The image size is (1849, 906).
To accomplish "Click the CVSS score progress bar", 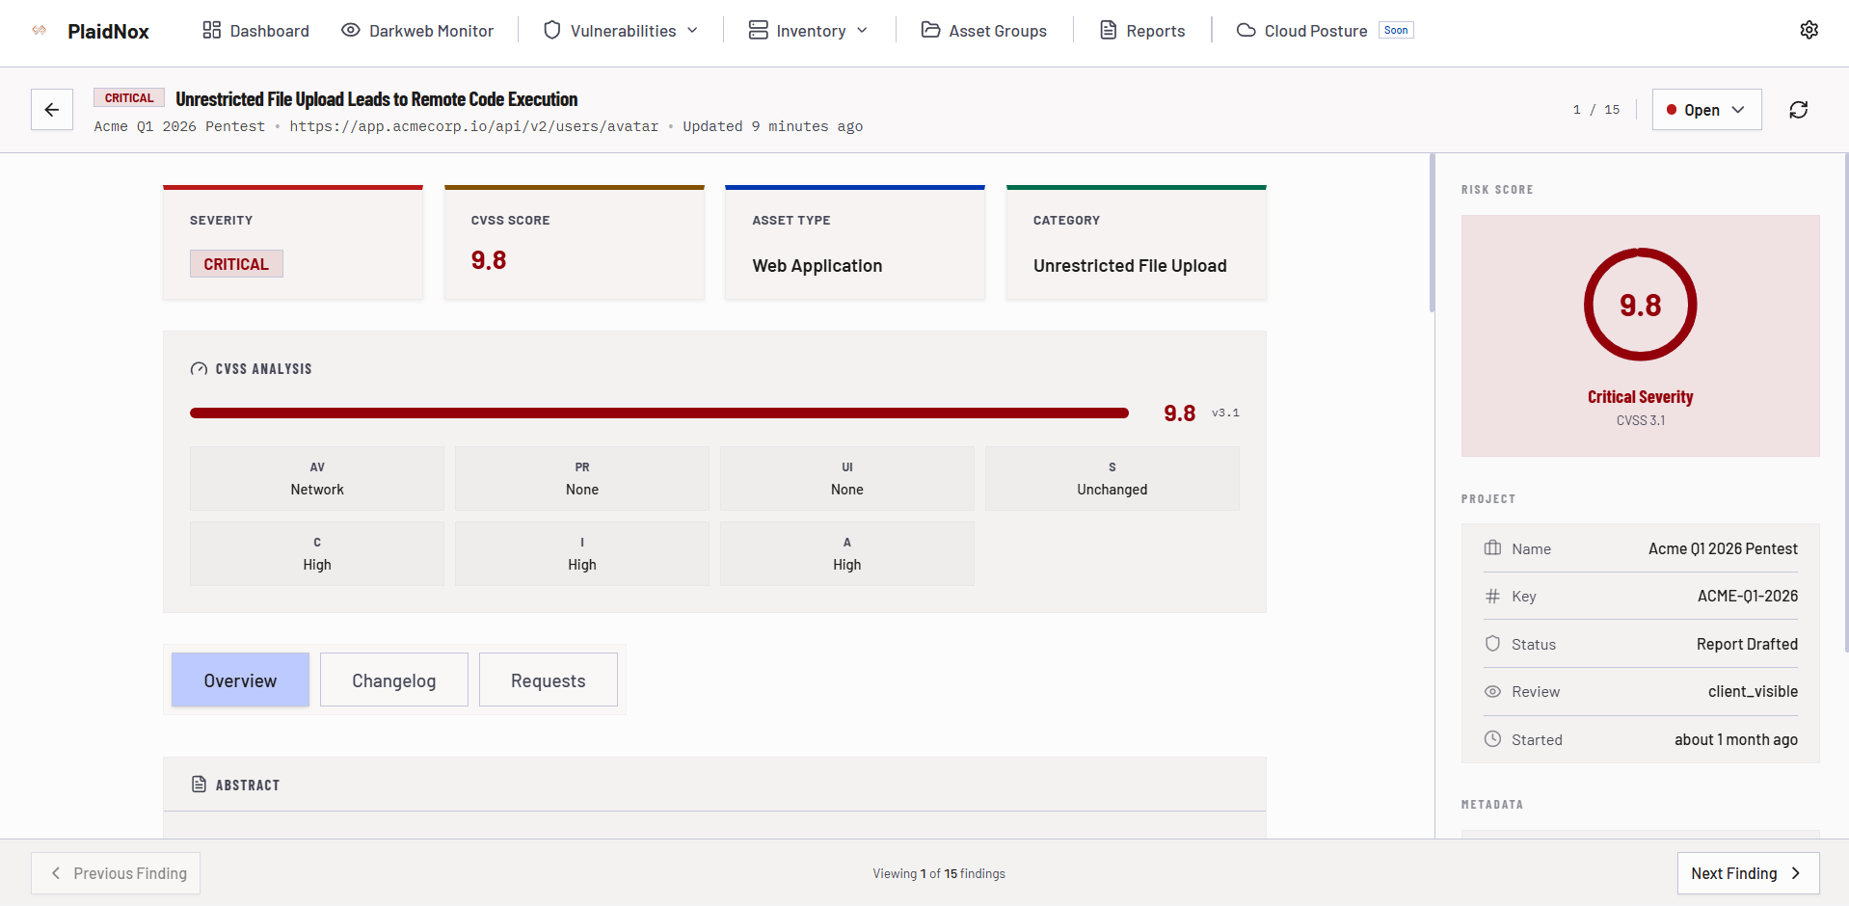I will click(x=658, y=413).
